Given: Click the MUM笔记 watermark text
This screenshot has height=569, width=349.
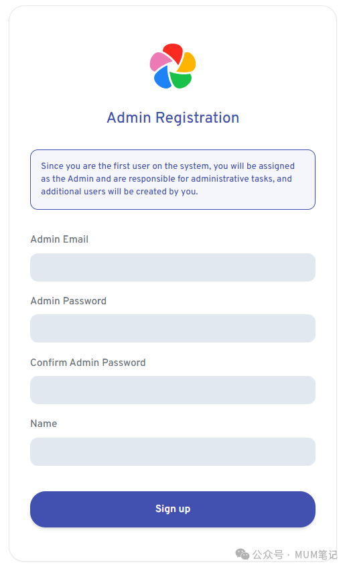Looking at the screenshot, I should pyautogui.click(x=316, y=554).
